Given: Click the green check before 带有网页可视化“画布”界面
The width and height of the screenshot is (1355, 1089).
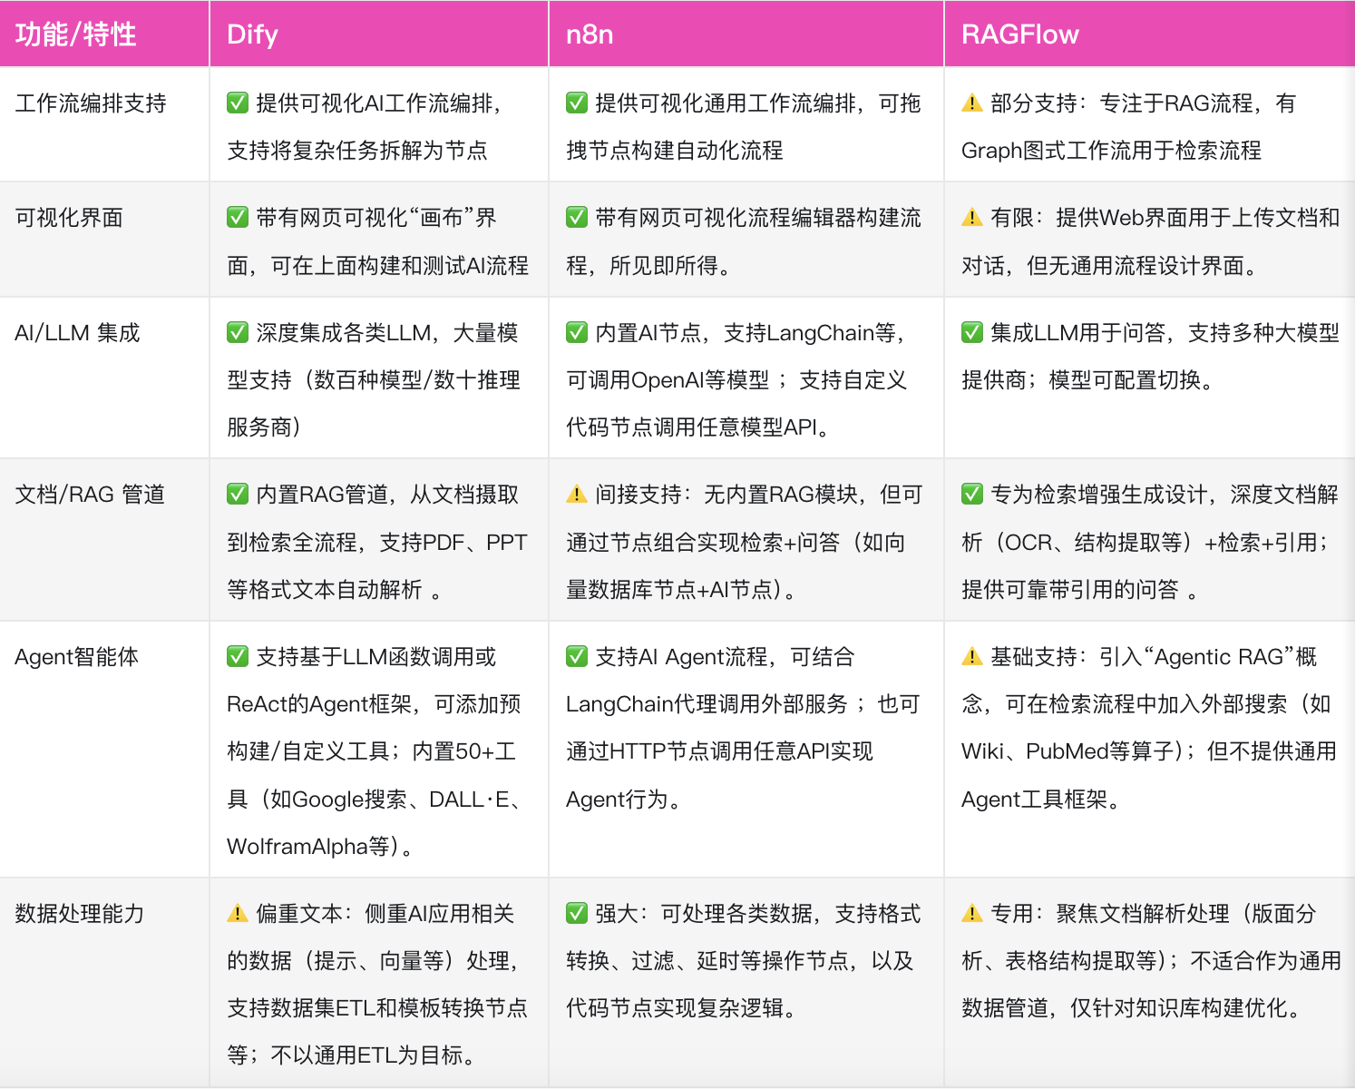Looking at the screenshot, I should 238,217.
